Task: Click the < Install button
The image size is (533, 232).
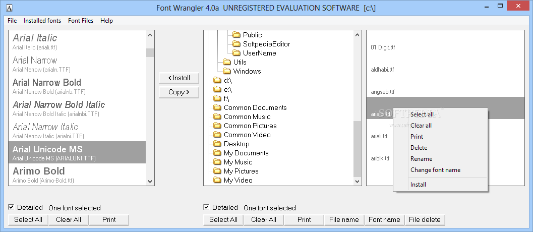Action: click(x=179, y=78)
